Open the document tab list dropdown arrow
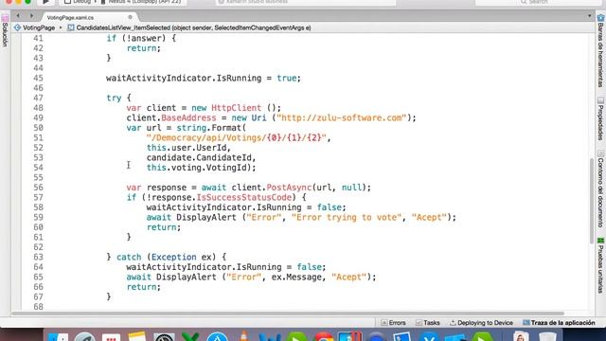The height and width of the screenshot is (341, 606). [x=589, y=16]
